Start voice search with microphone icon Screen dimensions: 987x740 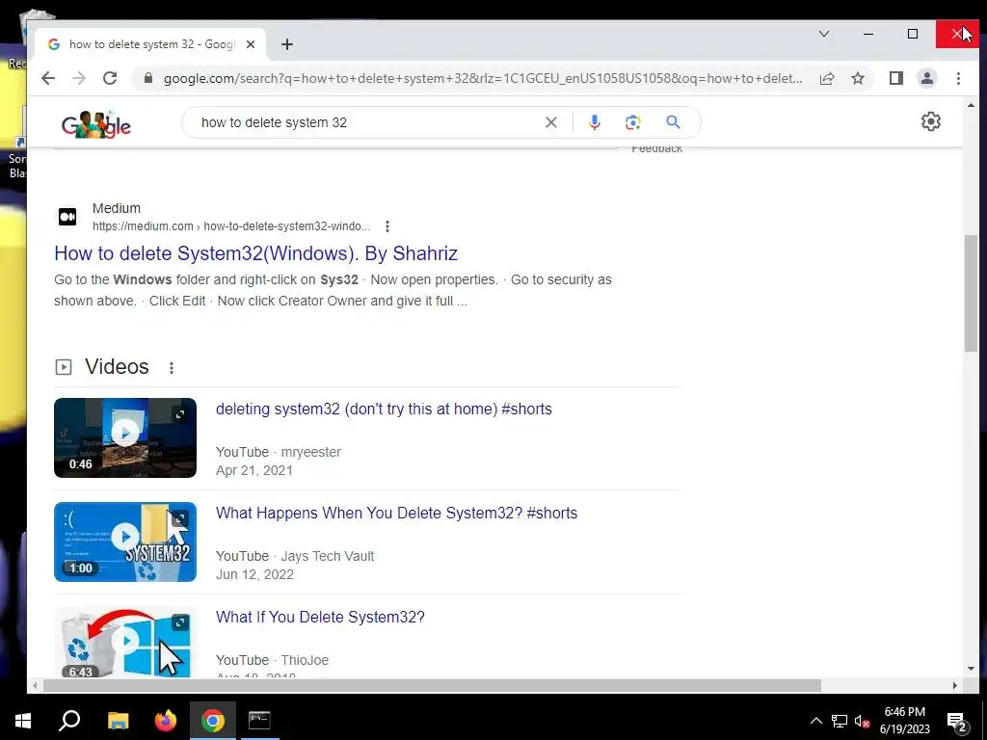(594, 122)
